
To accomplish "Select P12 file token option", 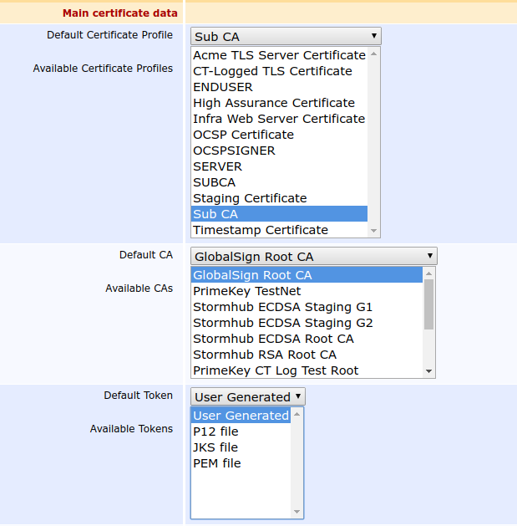I will (215, 432).
